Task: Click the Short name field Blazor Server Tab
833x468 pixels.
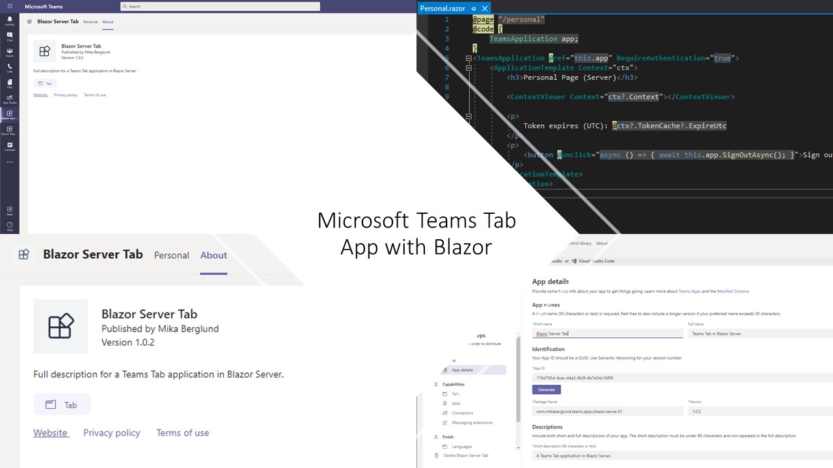Action: (607, 333)
